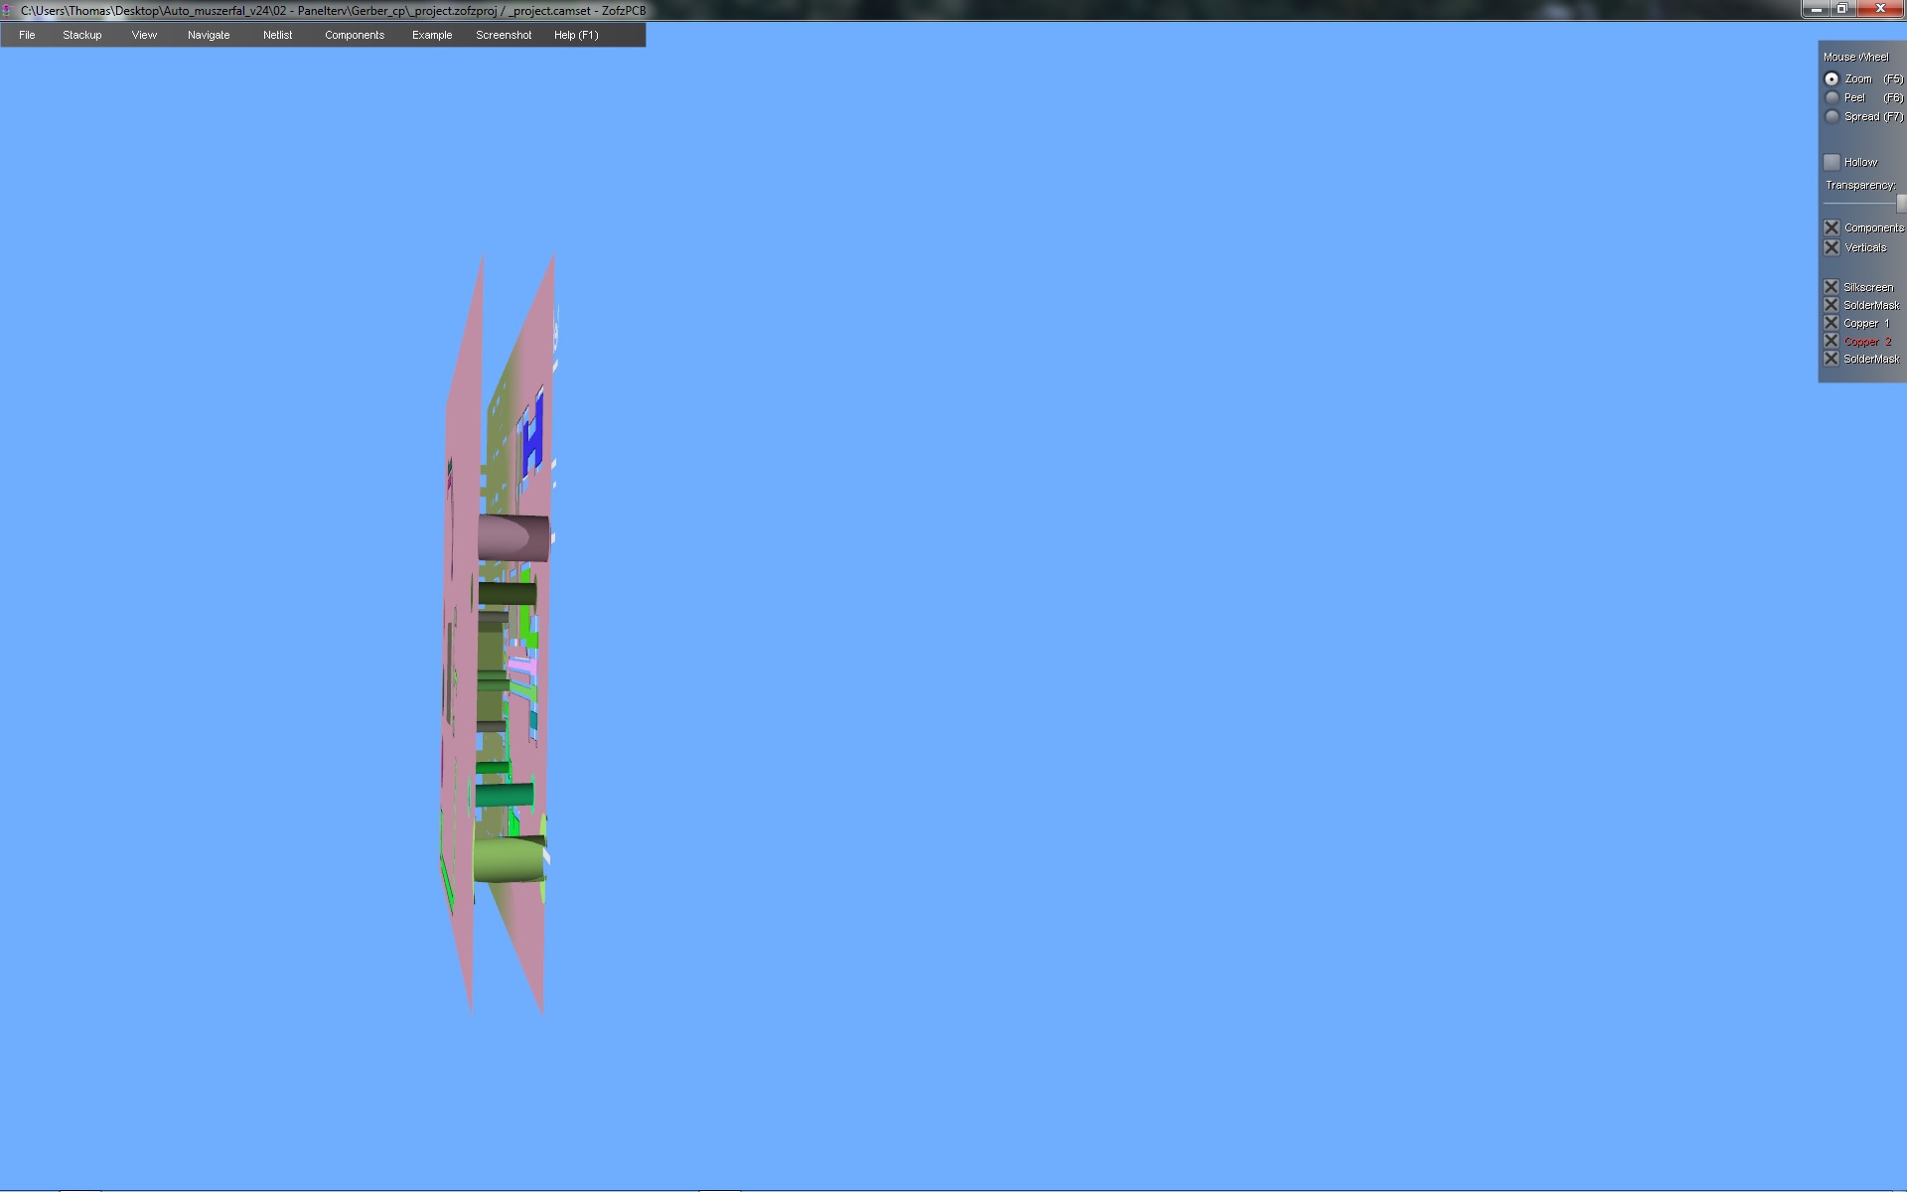Toggle the red Copper 2 layer checkbox
Screen dimensions: 1907x1192
(x=1832, y=341)
